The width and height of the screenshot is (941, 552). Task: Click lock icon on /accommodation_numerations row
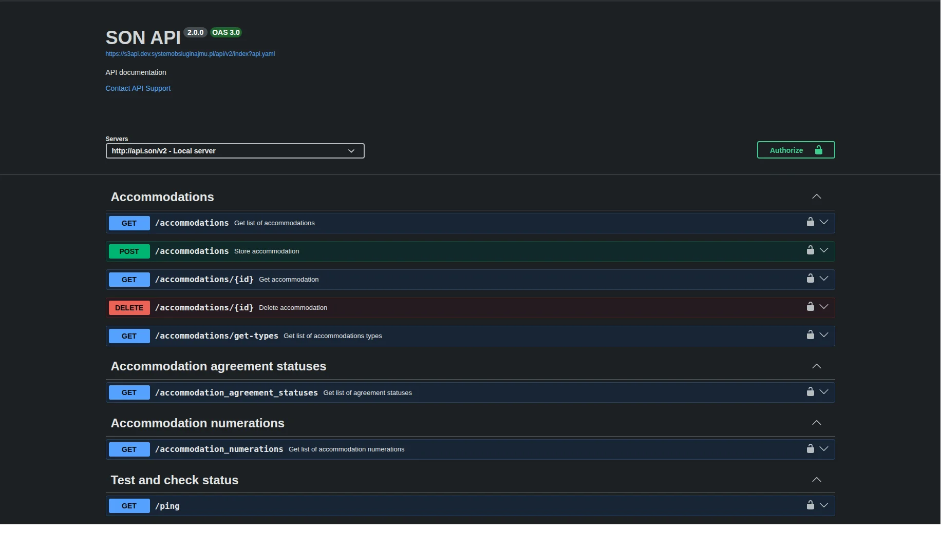810,448
